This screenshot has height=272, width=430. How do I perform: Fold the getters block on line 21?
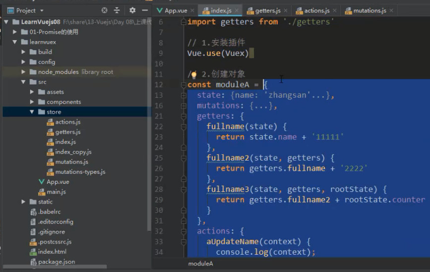184,116
